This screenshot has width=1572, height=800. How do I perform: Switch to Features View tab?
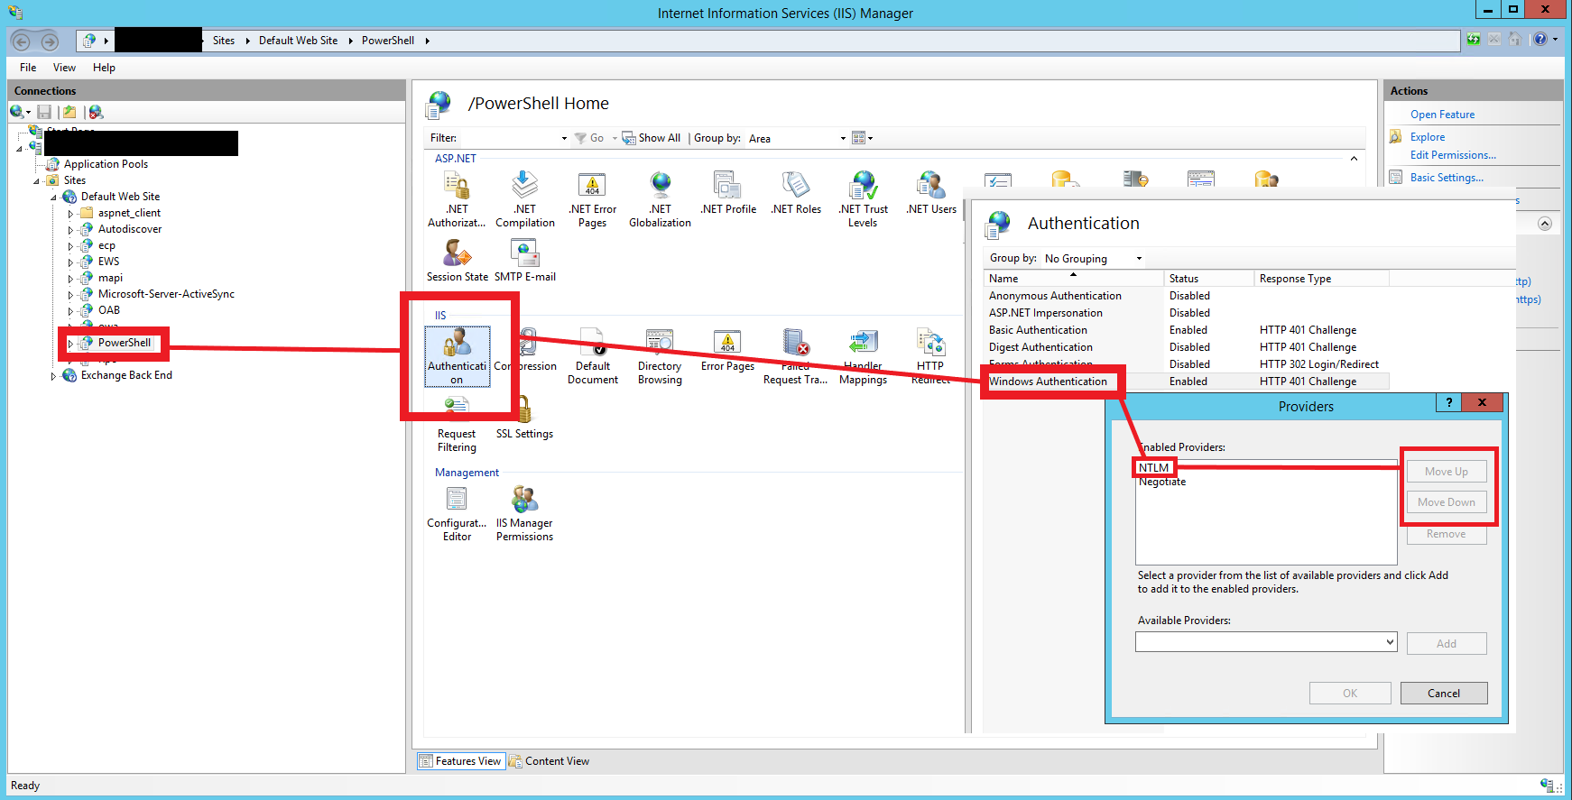click(x=460, y=761)
